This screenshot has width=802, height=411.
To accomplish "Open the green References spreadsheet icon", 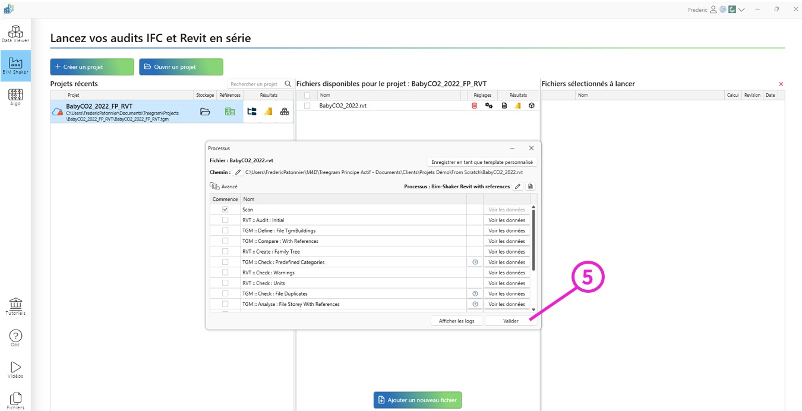I will pos(230,112).
